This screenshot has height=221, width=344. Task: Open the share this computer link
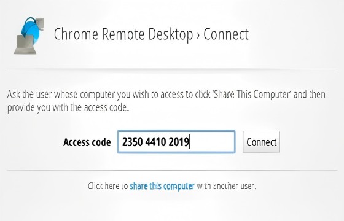(x=162, y=186)
